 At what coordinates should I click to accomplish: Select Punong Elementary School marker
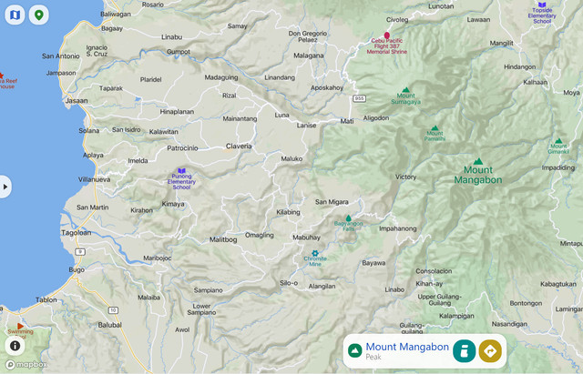pyautogui.click(x=181, y=171)
